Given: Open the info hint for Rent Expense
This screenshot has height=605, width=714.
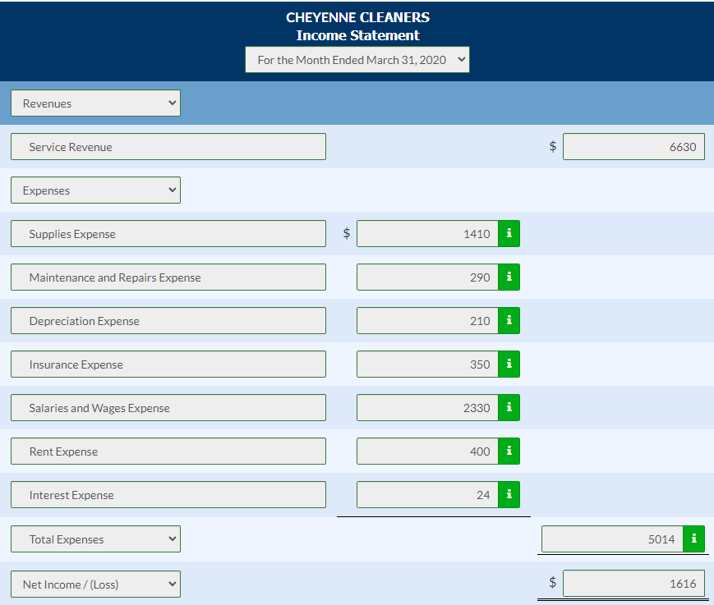Looking at the screenshot, I should [x=509, y=451].
